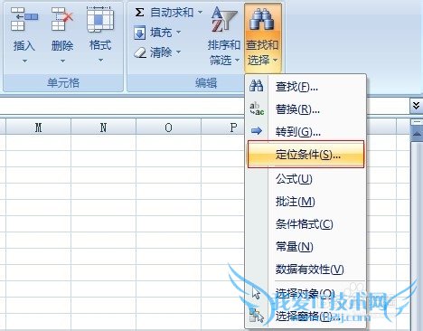Click the split box above the scrollbar
The image size is (423, 331).
417,122
